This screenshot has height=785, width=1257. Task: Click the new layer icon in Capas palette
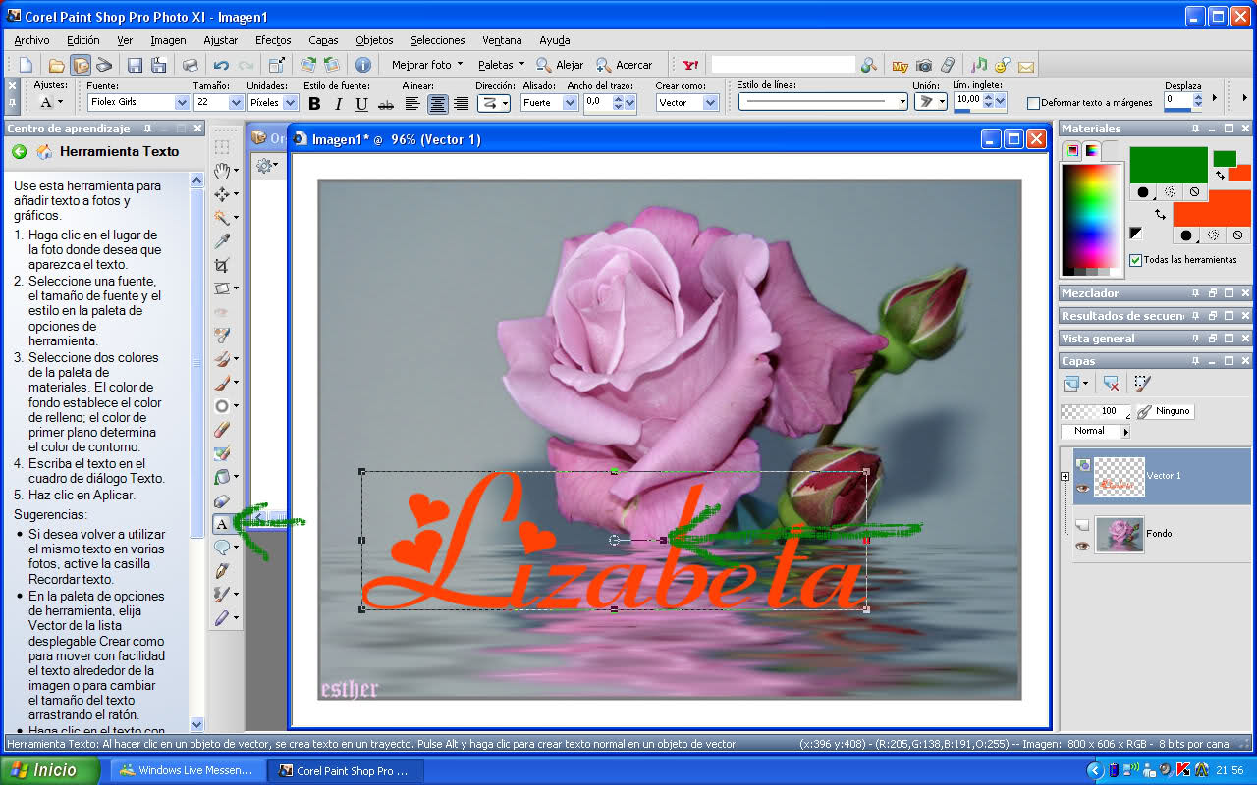click(x=1072, y=384)
